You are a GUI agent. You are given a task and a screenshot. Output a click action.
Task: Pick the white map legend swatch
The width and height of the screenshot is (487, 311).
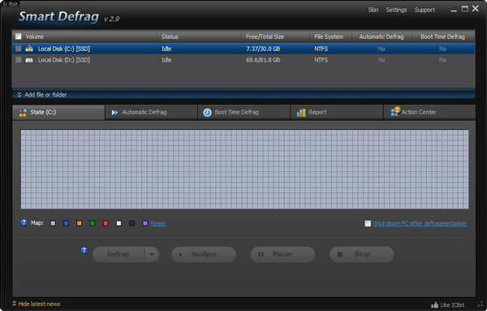pos(119,223)
